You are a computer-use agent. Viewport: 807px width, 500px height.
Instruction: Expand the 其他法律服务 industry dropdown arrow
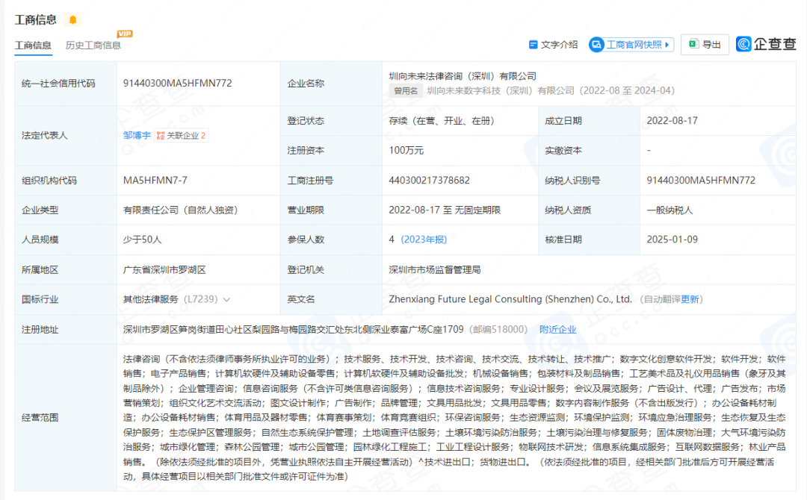(x=226, y=299)
